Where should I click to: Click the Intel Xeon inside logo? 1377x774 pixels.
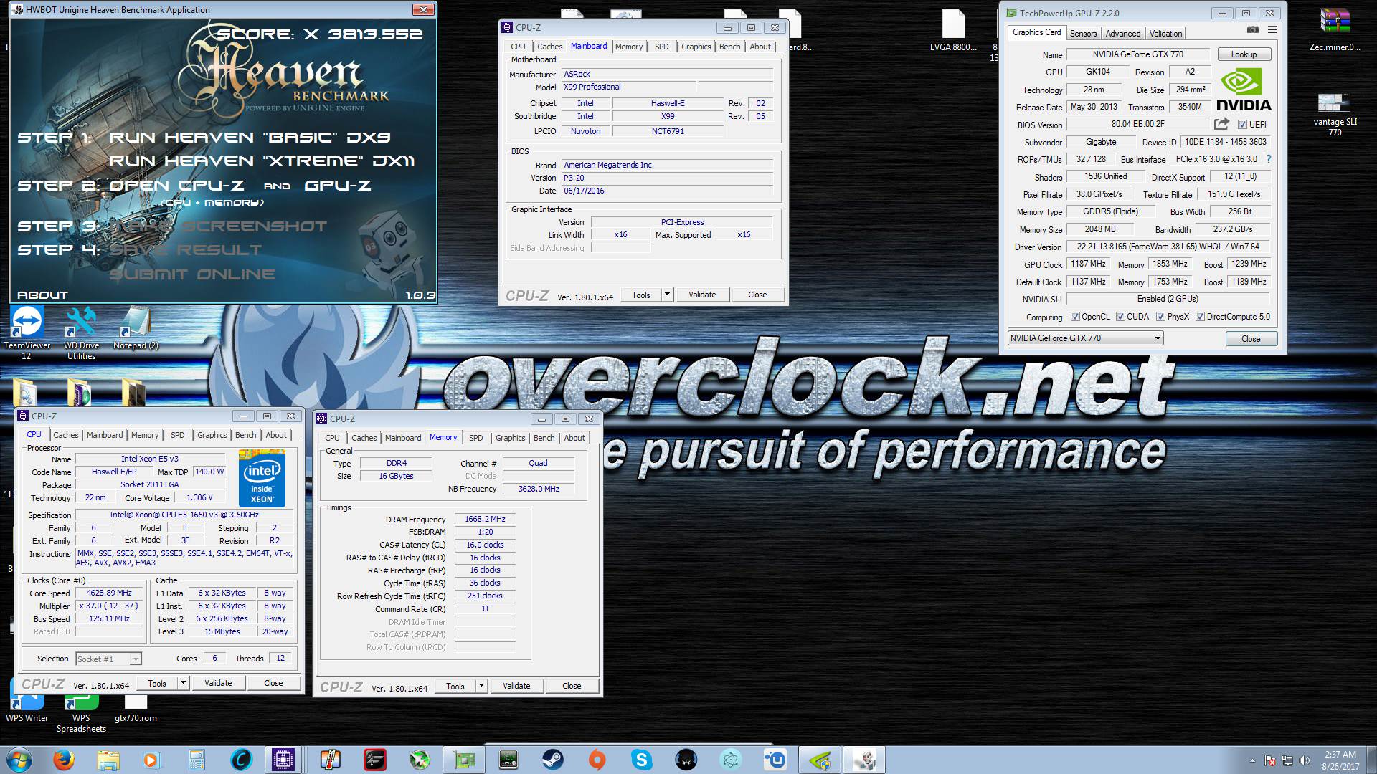262,477
